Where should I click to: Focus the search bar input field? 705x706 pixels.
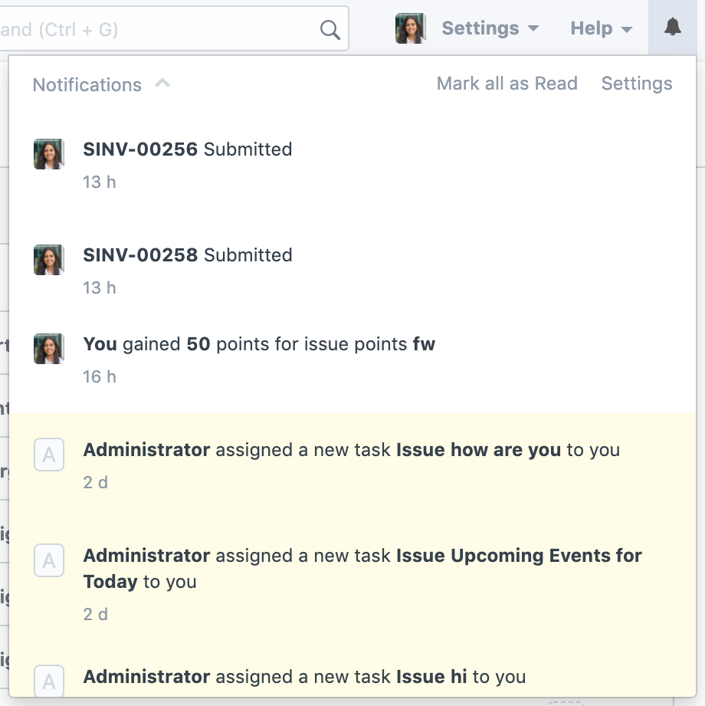point(153,30)
